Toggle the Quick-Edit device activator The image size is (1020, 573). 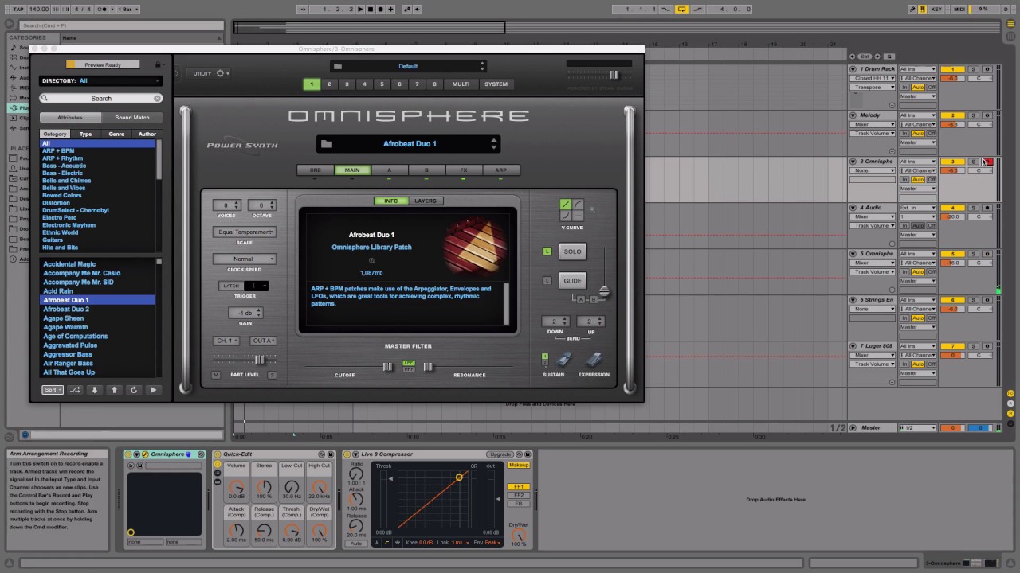218,454
